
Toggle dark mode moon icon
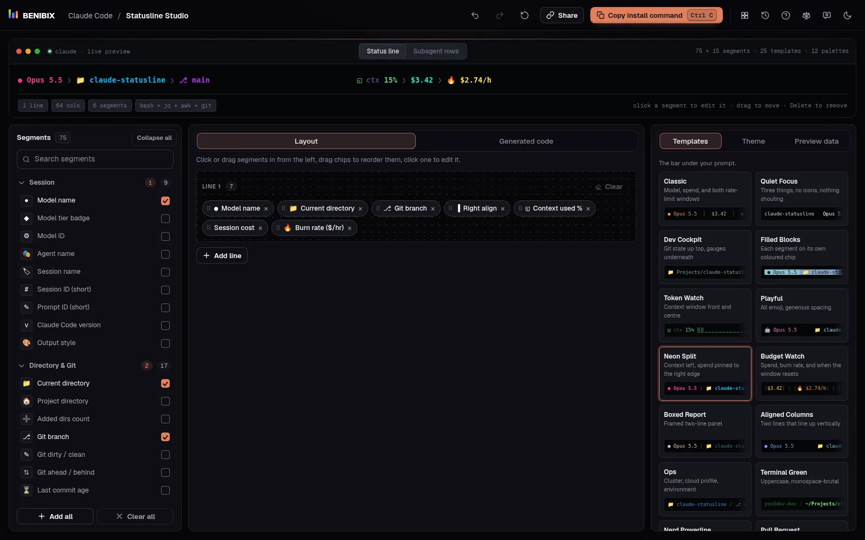pos(847,16)
